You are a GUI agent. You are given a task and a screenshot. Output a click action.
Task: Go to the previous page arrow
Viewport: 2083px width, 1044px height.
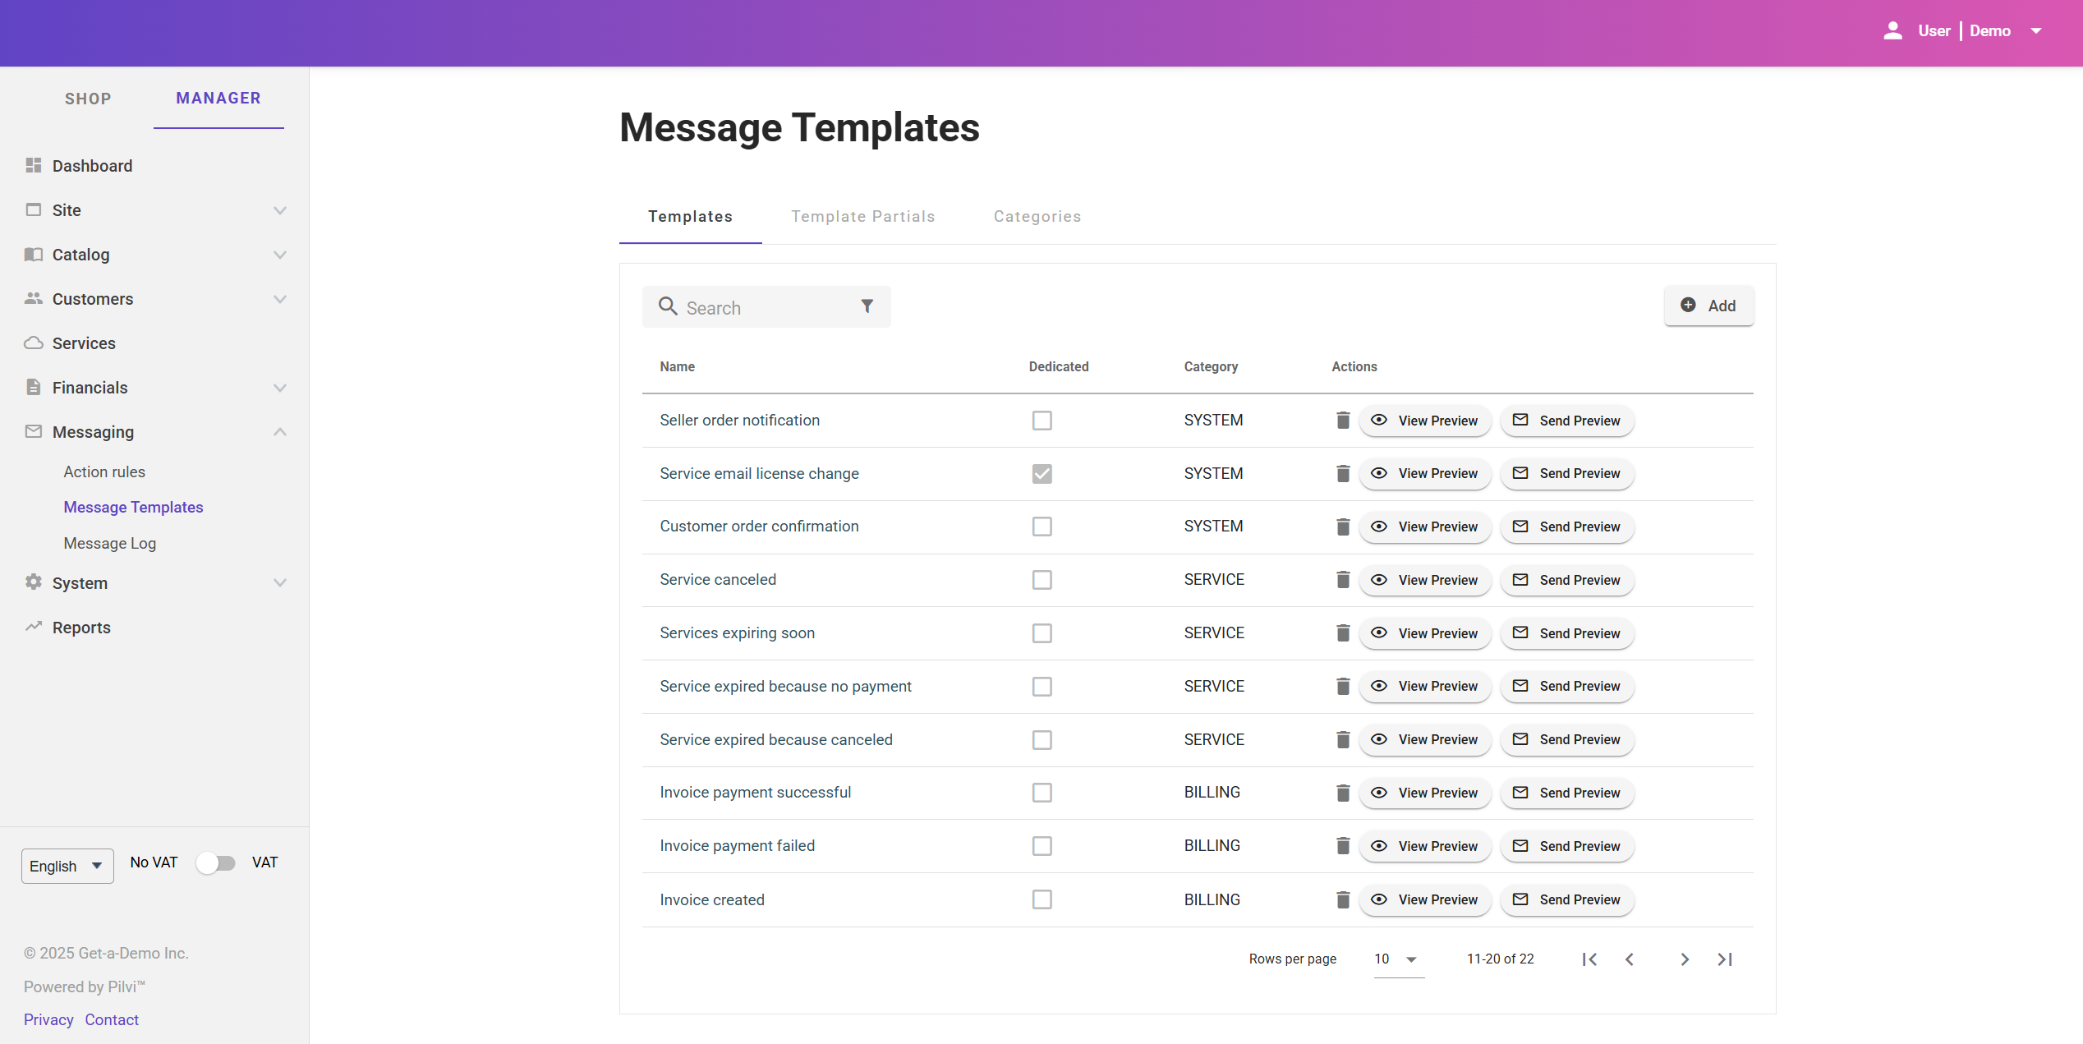coord(1630,959)
